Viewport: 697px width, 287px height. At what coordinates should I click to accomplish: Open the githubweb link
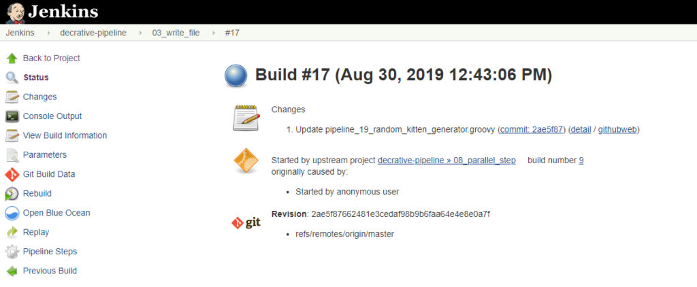[618, 129]
